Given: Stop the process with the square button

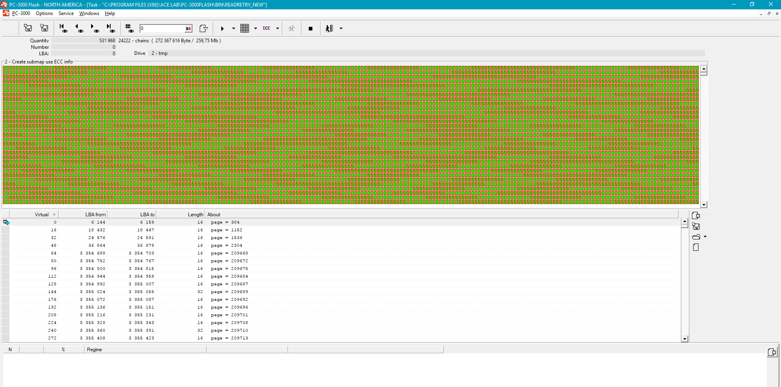Looking at the screenshot, I should tap(311, 28).
